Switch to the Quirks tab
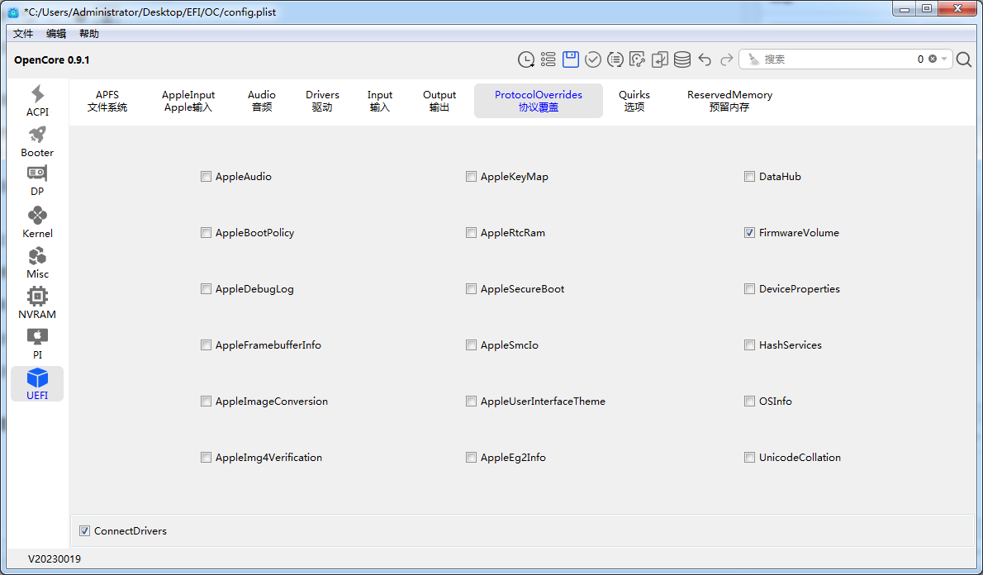 (634, 101)
